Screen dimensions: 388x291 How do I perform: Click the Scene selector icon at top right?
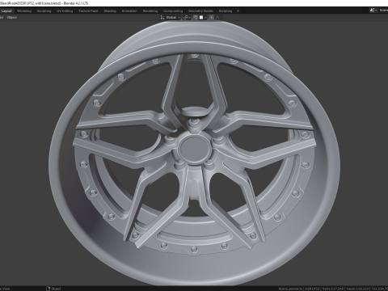pyautogui.click(x=373, y=11)
